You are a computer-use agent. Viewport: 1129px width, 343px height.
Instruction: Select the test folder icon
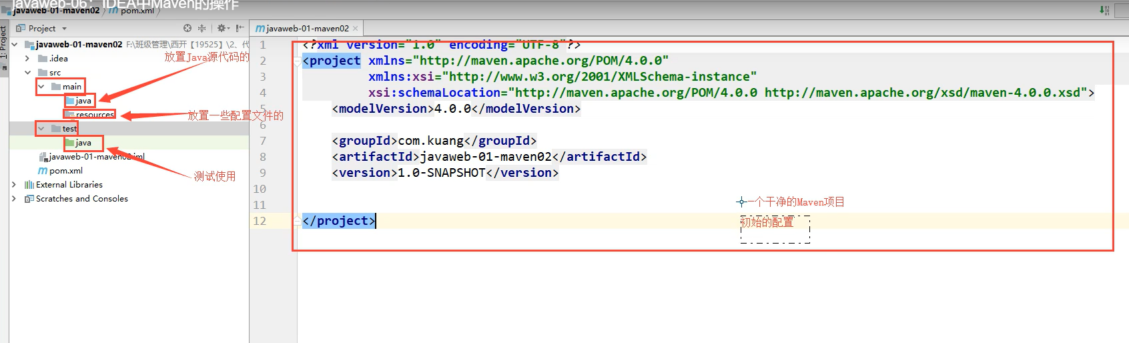click(56, 129)
